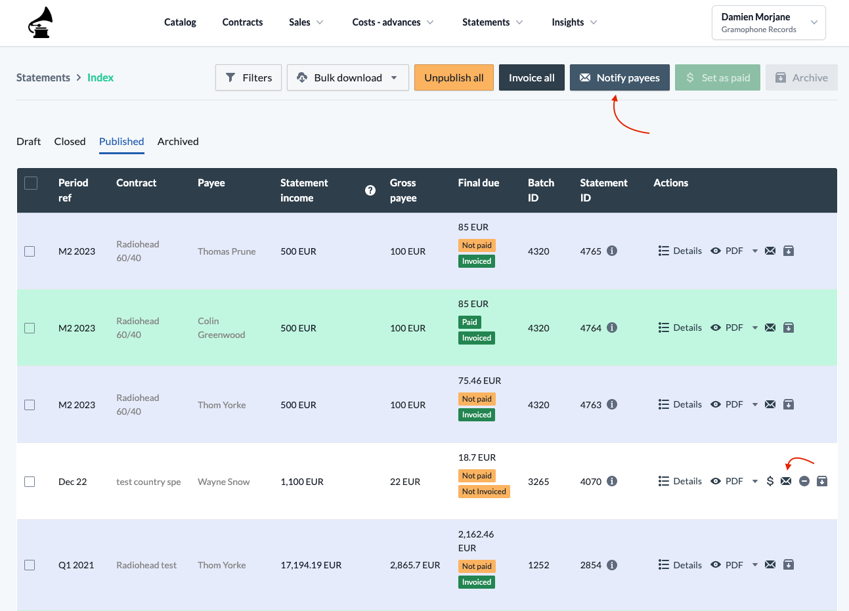This screenshot has width=849, height=611.
Task: Switch to the Closed tab
Action: pyautogui.click(x=70, y=141)
